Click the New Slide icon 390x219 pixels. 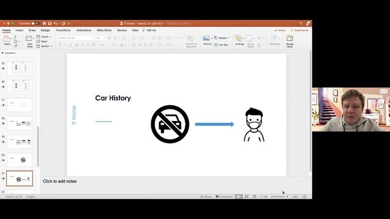(29, 38)
